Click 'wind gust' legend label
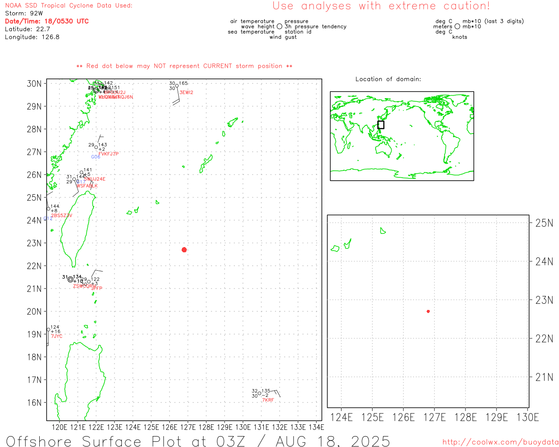 point(283,37)
